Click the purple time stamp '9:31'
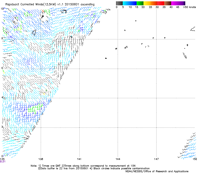 (x=3, y=162)
